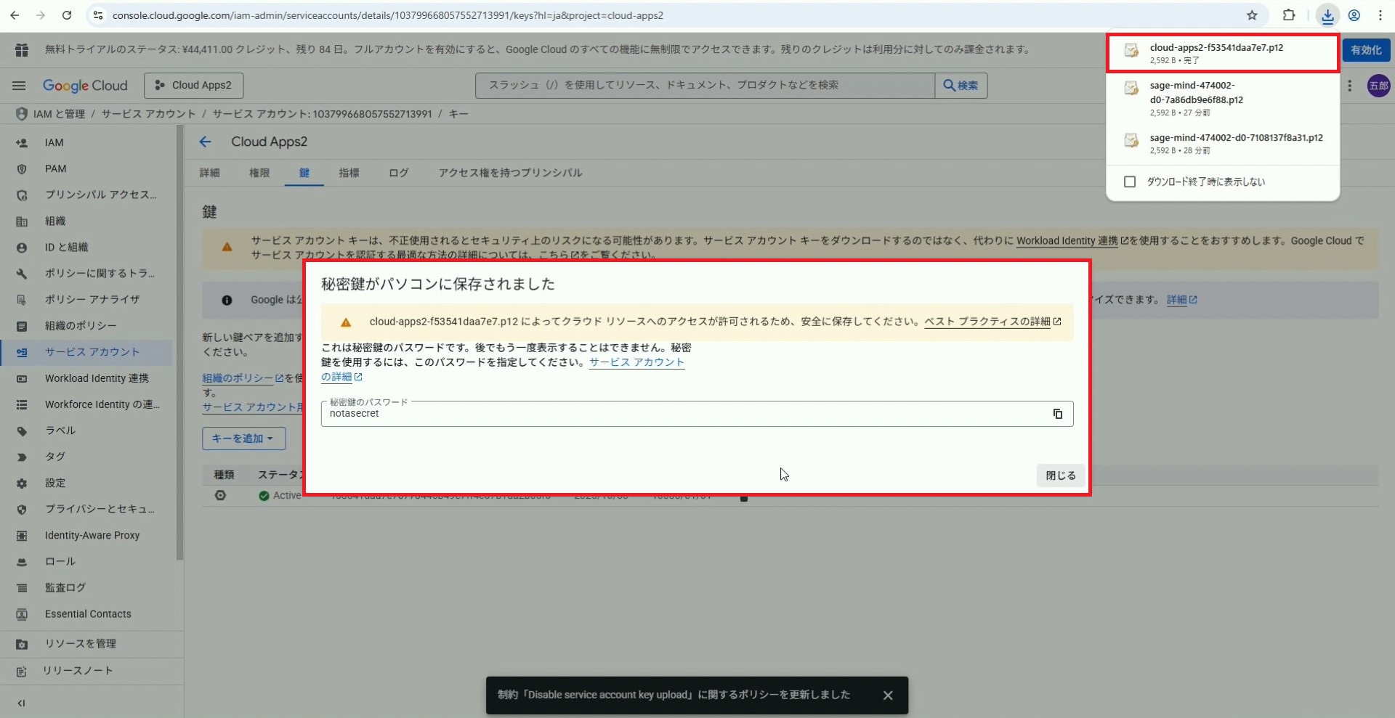Dismiss the policy updated notification toast

click(887, 695)
